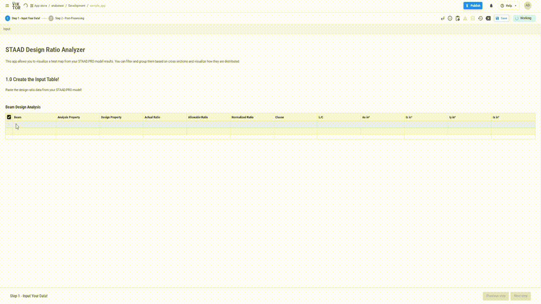Click the return arrow icon in toolbar
The height and width of the screenshot is (304, 541).
[443, 18]
